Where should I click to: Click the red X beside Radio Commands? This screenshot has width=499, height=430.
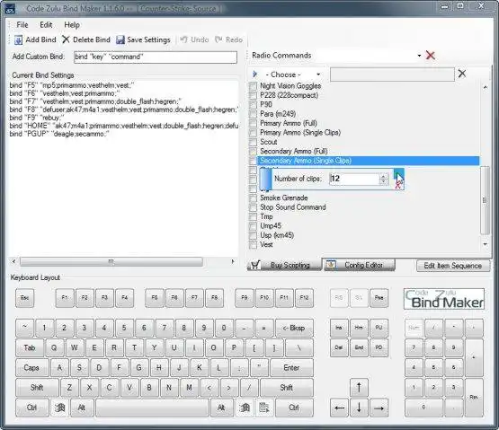(x=431, y=56)
